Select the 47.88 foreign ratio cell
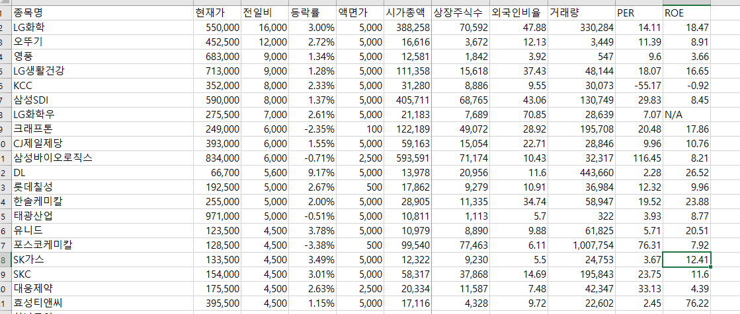Viewport: 740px width, 314px height. 518,27
